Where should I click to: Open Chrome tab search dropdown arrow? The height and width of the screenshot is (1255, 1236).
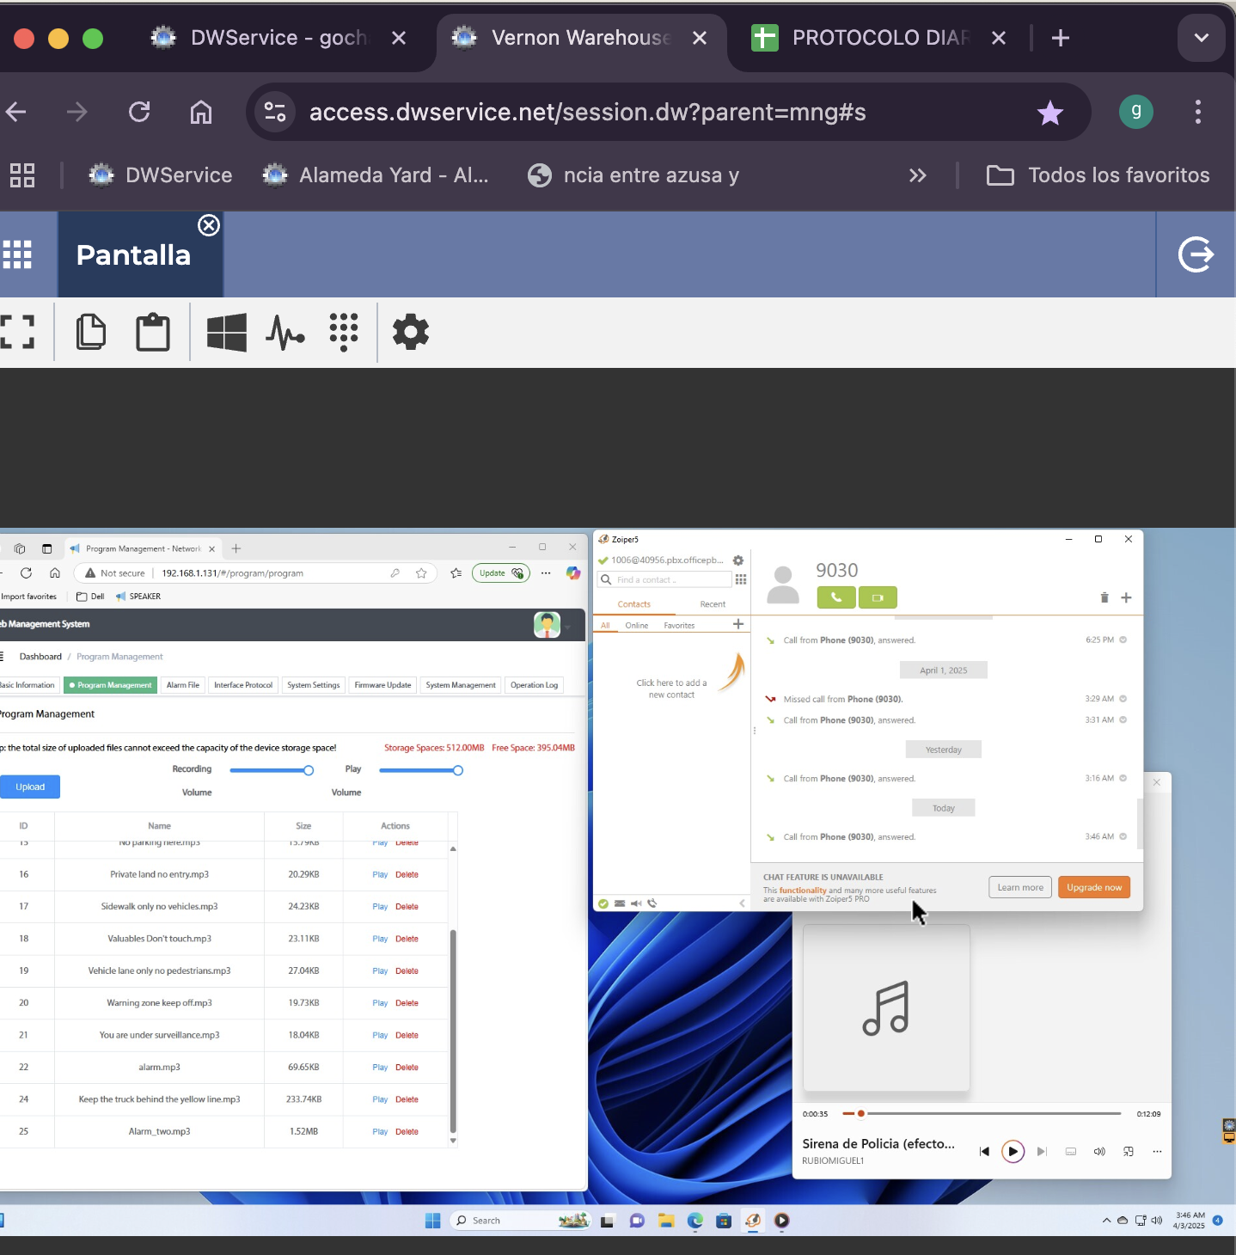1201,38
